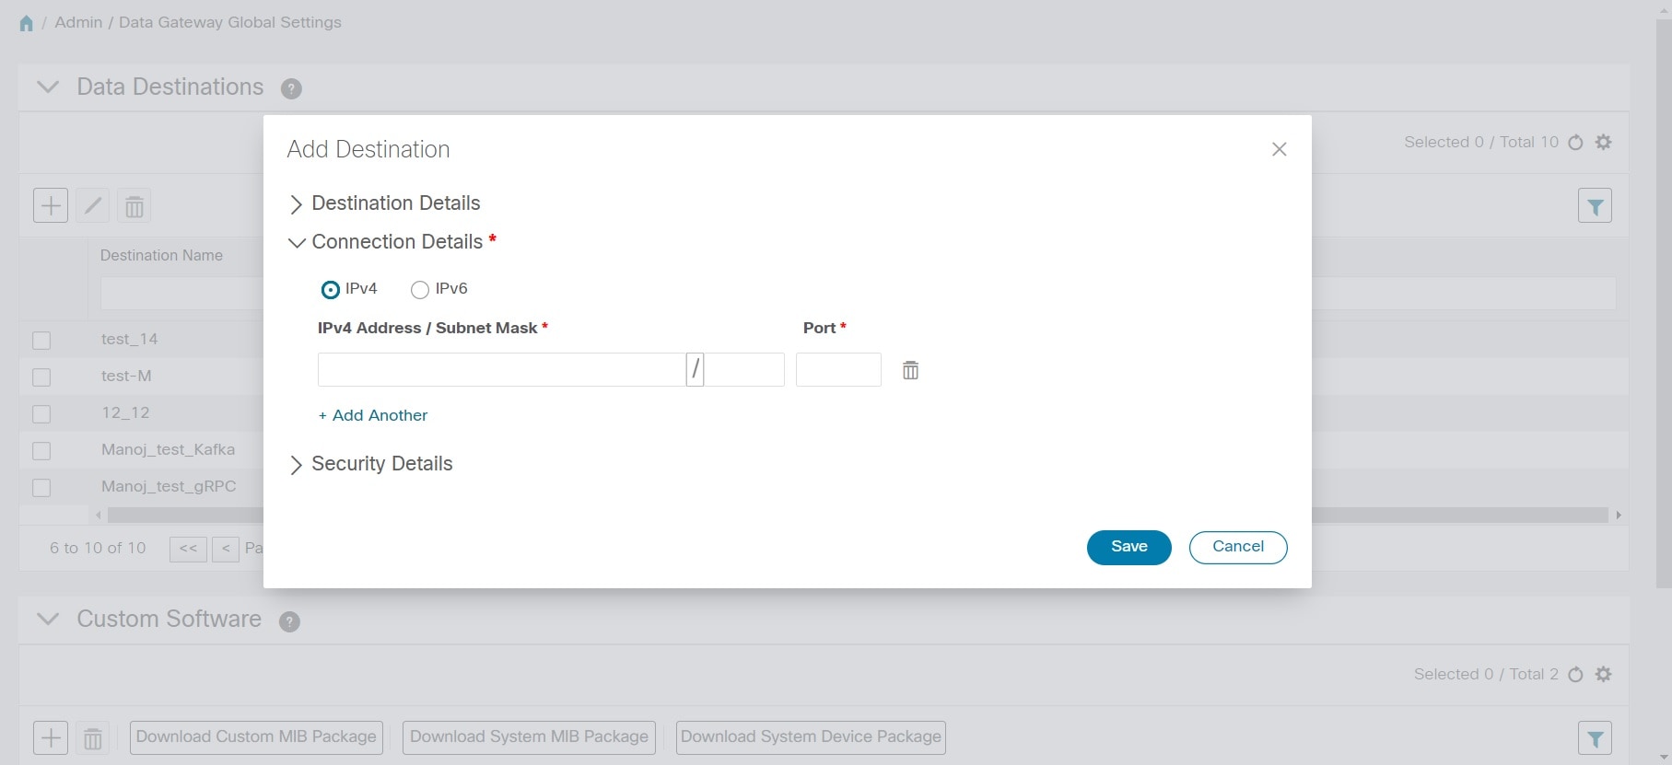Click the home icon in breadcrumb
1672x765 pixels.
click(26, 23)
